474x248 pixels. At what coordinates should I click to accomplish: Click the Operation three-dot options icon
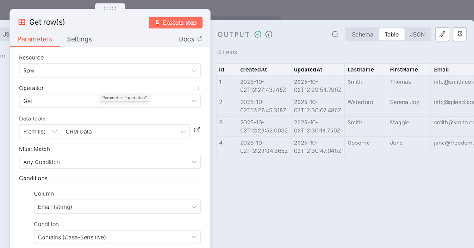198,88
